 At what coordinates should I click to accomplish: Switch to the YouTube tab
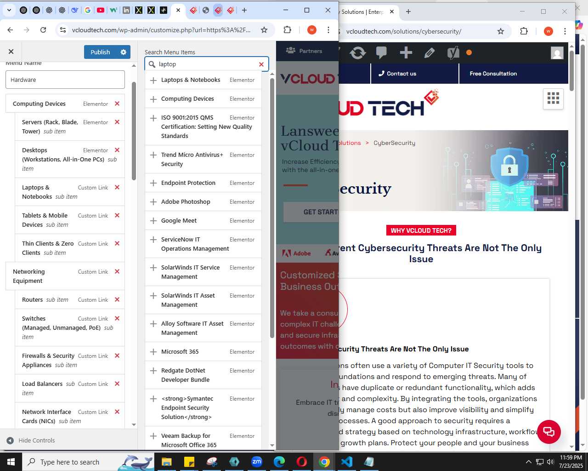[101, 10]
